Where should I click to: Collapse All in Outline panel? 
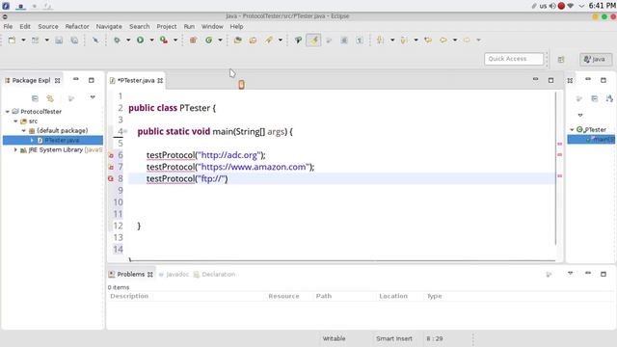point(595,98)
